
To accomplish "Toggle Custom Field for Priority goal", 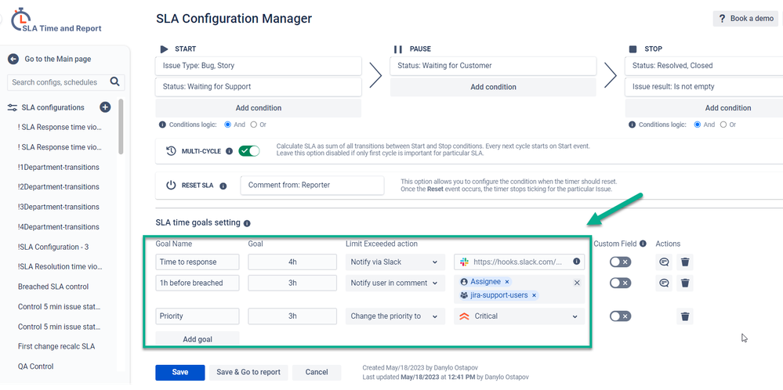I will tap(620, 316).
